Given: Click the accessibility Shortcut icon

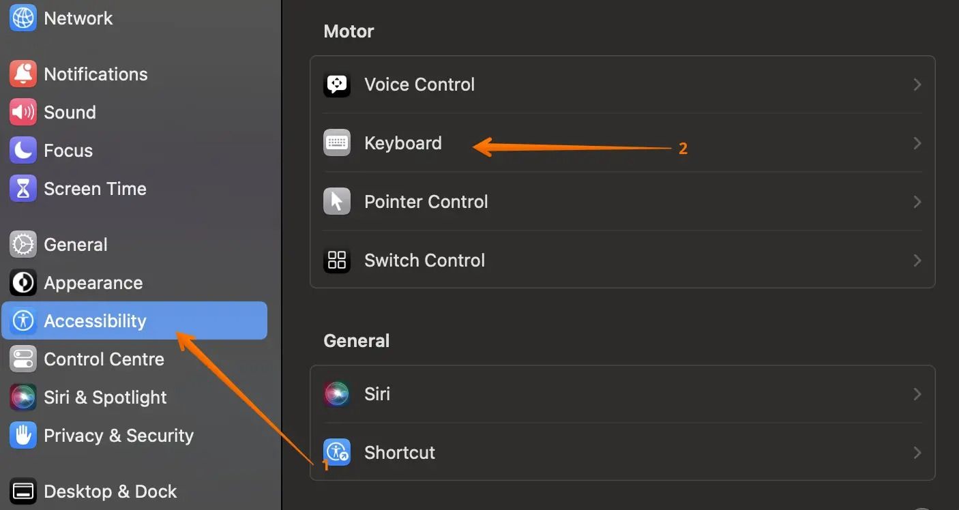Looking at the screenshot, I should [x=337, y=453].
